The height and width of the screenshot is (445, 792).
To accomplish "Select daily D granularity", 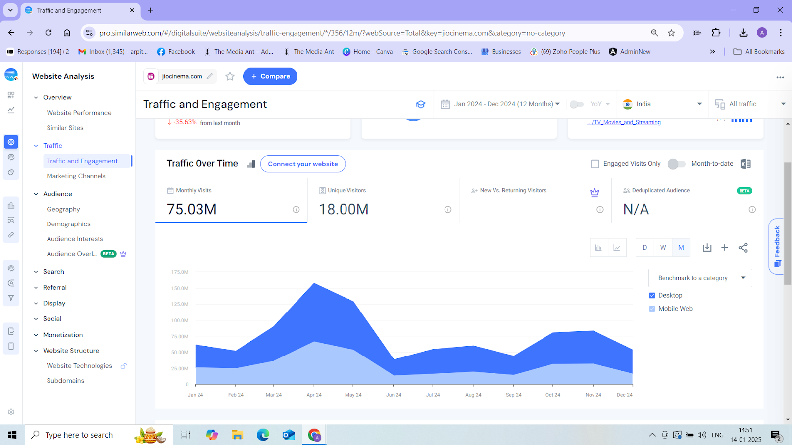I will point(645,247).
